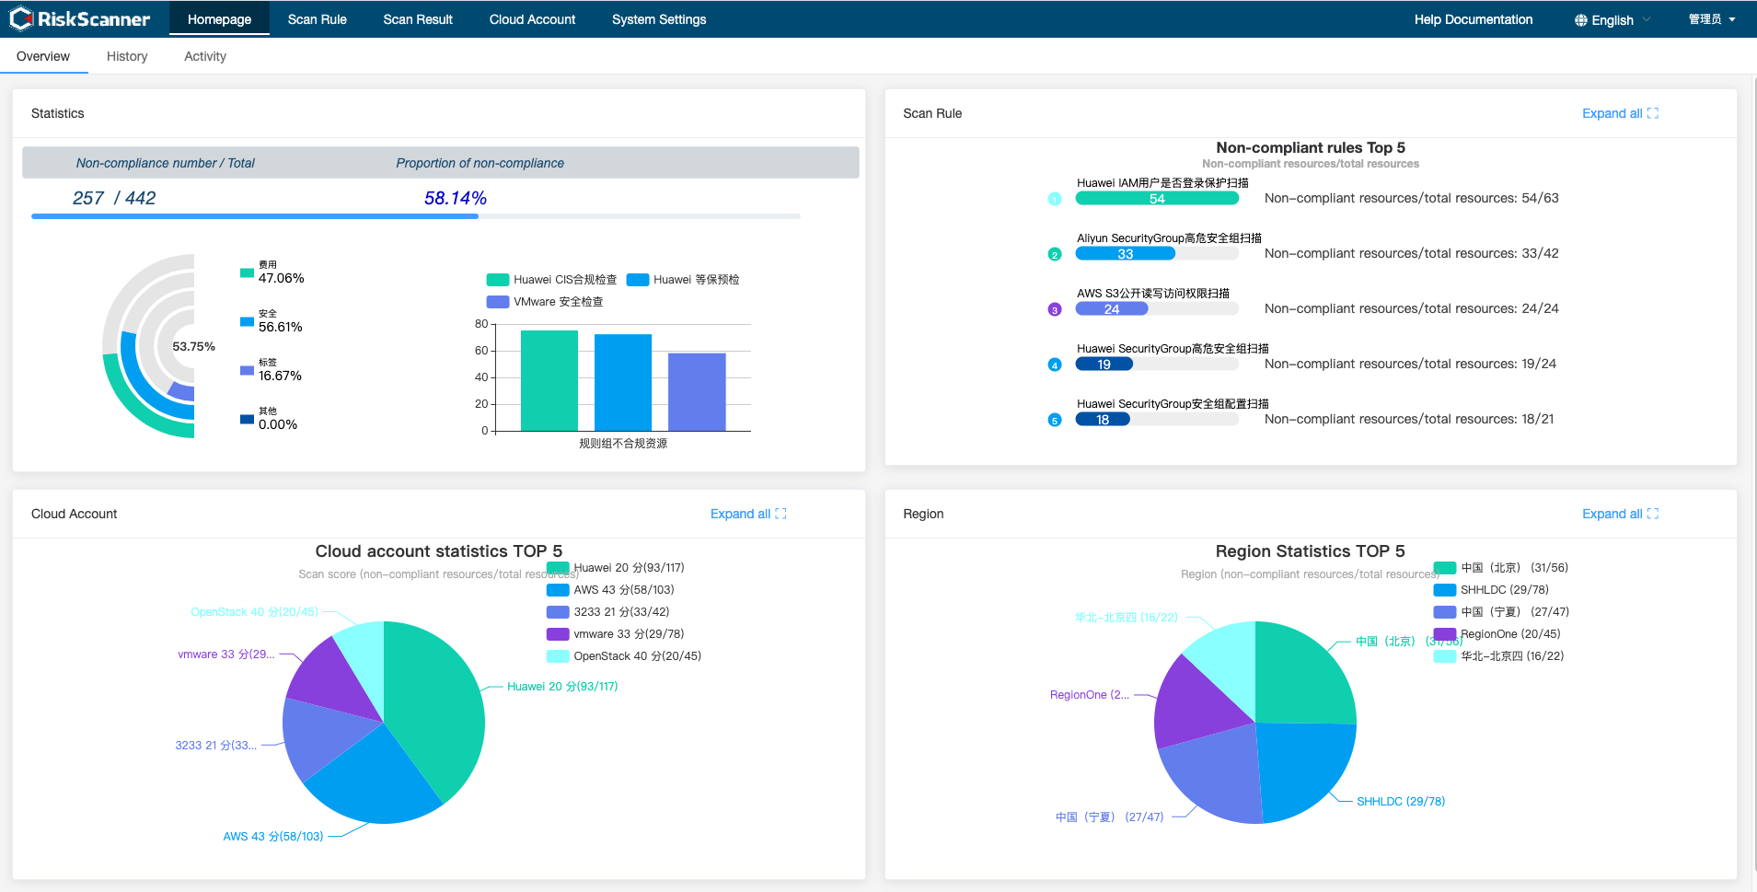Click the AWS S3 bar showing 24

tap(1112, 308)
